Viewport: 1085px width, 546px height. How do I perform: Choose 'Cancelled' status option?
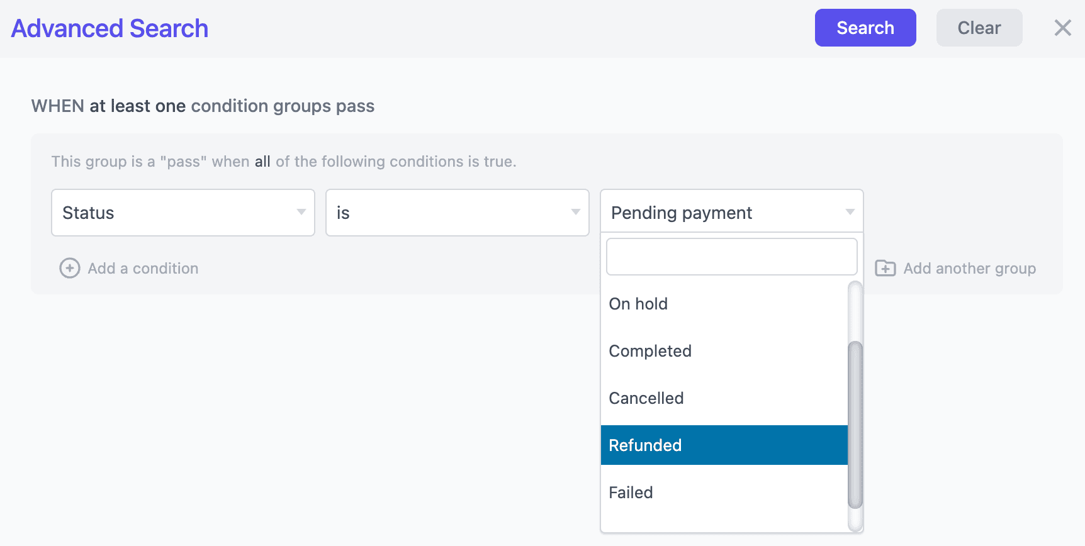tap(724, 398)
